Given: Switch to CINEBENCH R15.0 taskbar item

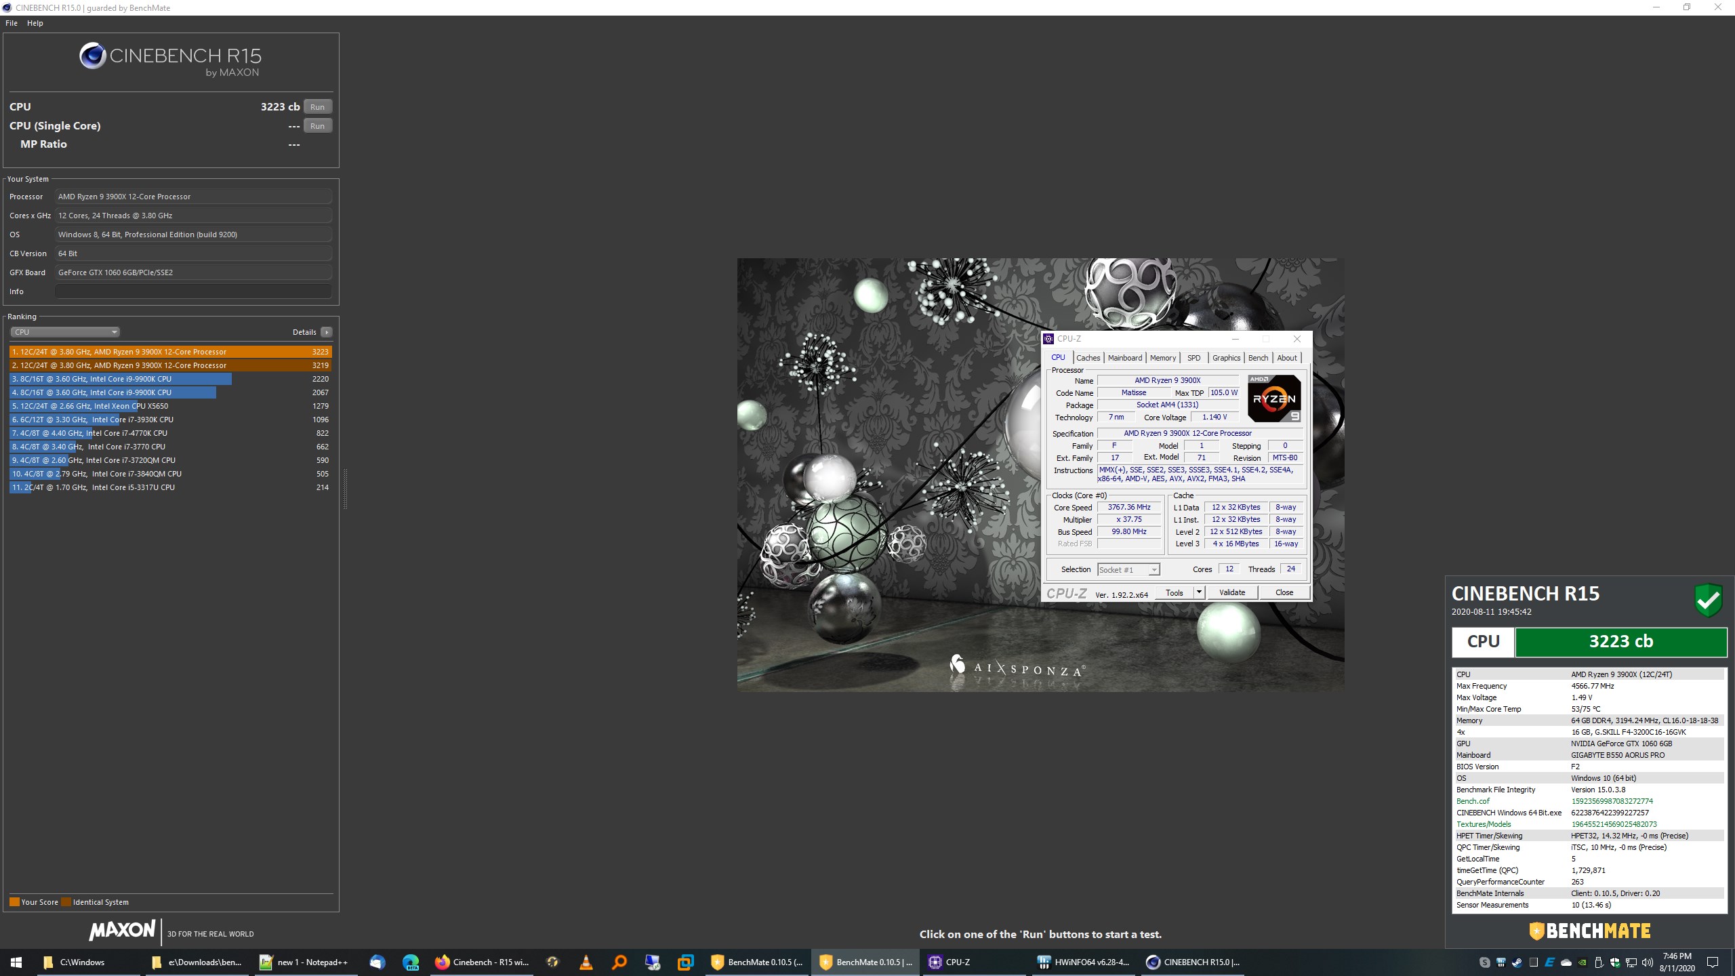Looking at the screenshot, I should click(1191, 962).
